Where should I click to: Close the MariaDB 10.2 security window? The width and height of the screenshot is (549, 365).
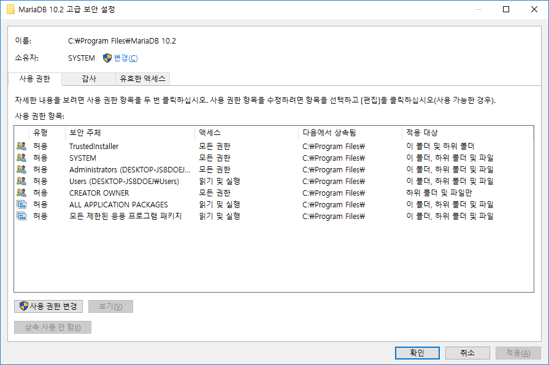(x=534, y=9)
